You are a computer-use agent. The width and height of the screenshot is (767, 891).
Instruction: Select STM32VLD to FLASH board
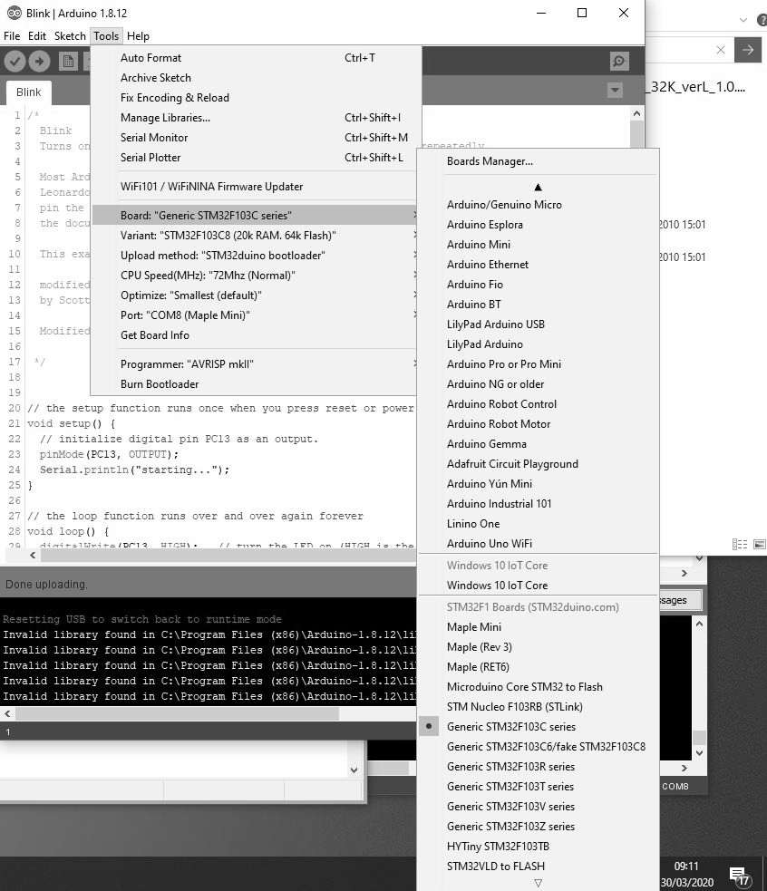(538, 866)
